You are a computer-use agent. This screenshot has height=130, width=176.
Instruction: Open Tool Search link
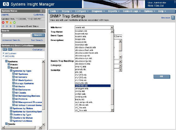pos(38,40)
